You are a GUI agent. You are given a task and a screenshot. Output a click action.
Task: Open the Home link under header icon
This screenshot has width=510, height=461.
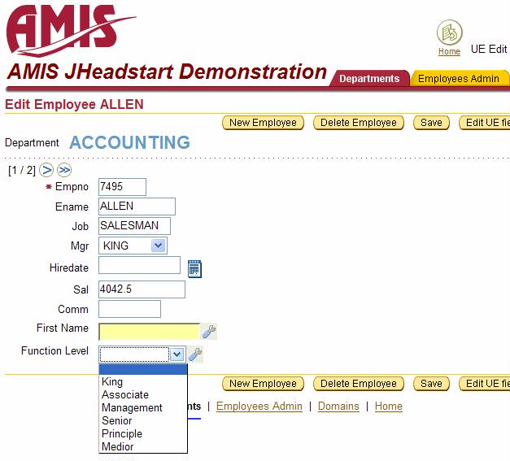click(449, 51)
